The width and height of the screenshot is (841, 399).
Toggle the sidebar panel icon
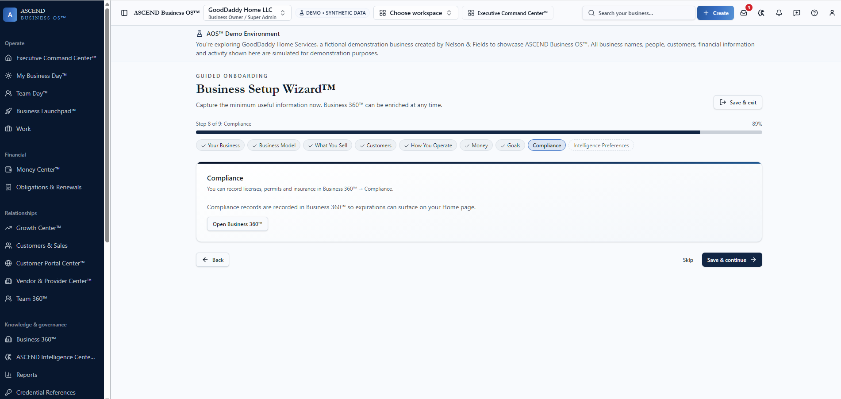point(124,13)
